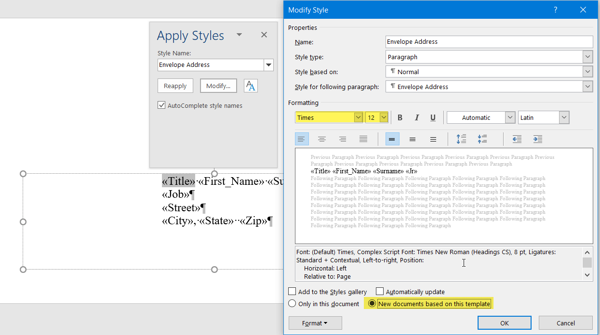
Task: Toggle AutoComplete style names checkbox
Action: coord(161,105)
